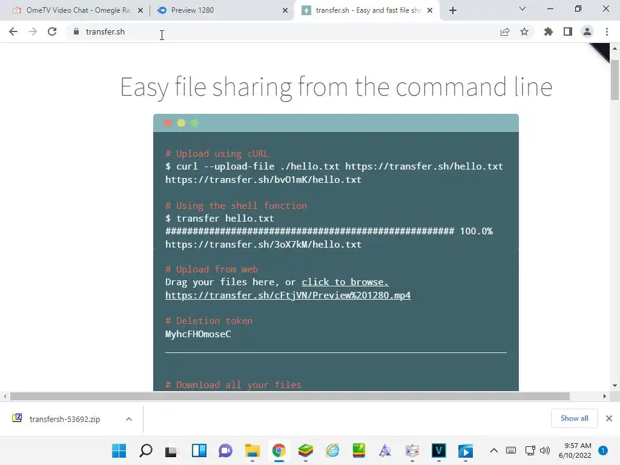Open the green app icon after Internet Explorer
The height and width of the screenshot is (465, 620).
tap(358, 450)
